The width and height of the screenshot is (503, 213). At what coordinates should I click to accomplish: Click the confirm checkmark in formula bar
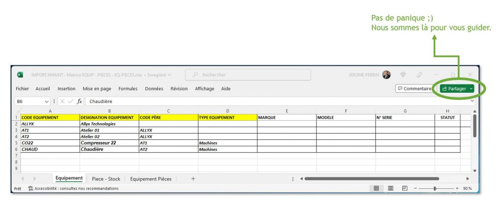[71, 101]
